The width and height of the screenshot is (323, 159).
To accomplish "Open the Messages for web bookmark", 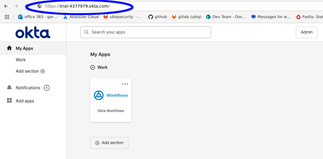I will [x=271, y=17].
